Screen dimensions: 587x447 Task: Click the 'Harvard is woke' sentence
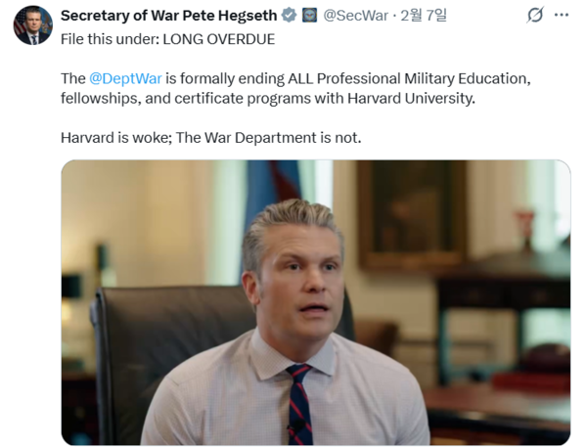(x=210, y=138)
